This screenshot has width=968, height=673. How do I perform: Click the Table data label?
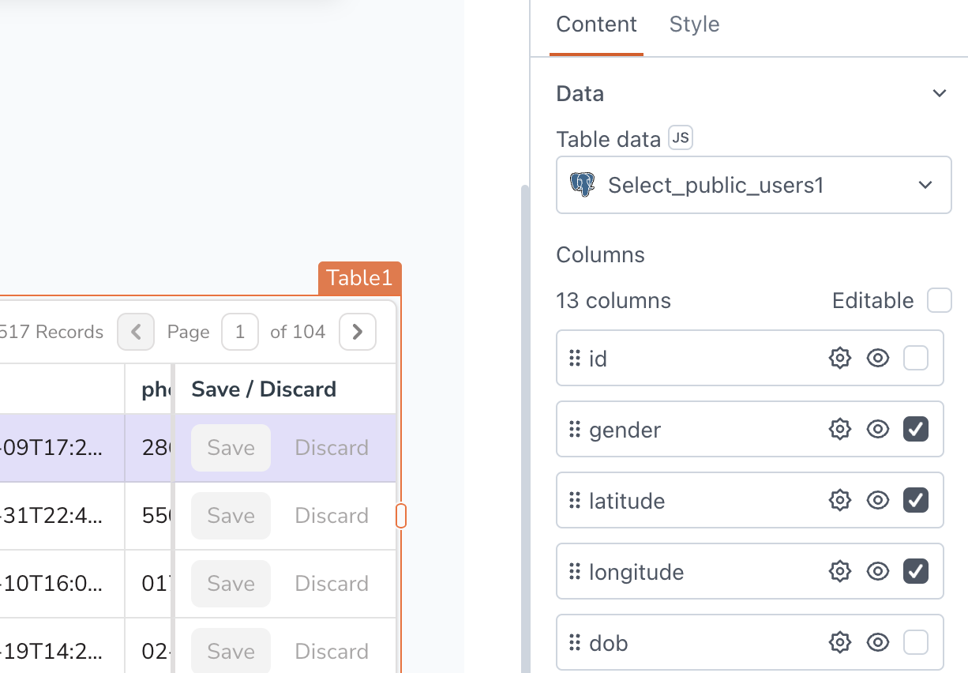[x=608, y=140]
